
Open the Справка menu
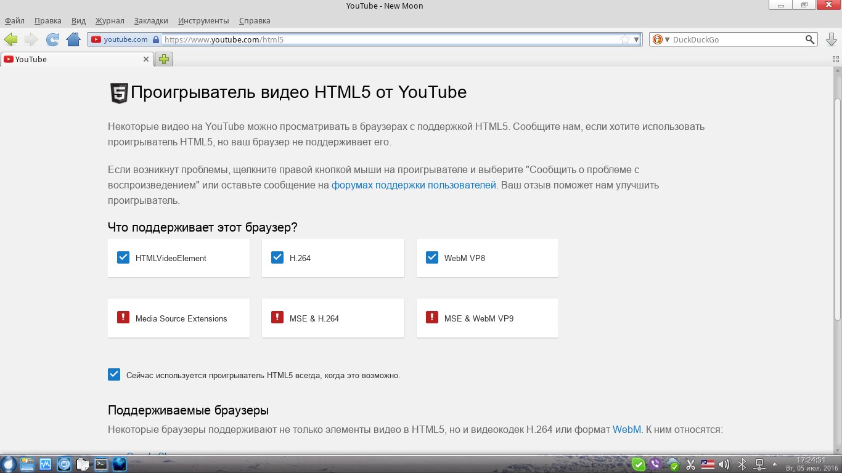(255, 20)
